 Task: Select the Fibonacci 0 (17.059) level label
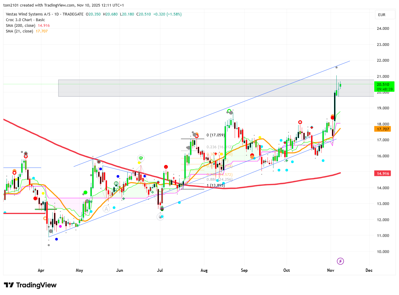pos(216,135)
